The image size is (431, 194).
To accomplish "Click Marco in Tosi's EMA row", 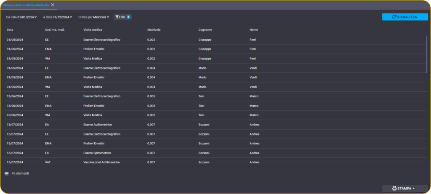I will coord(254,106).
